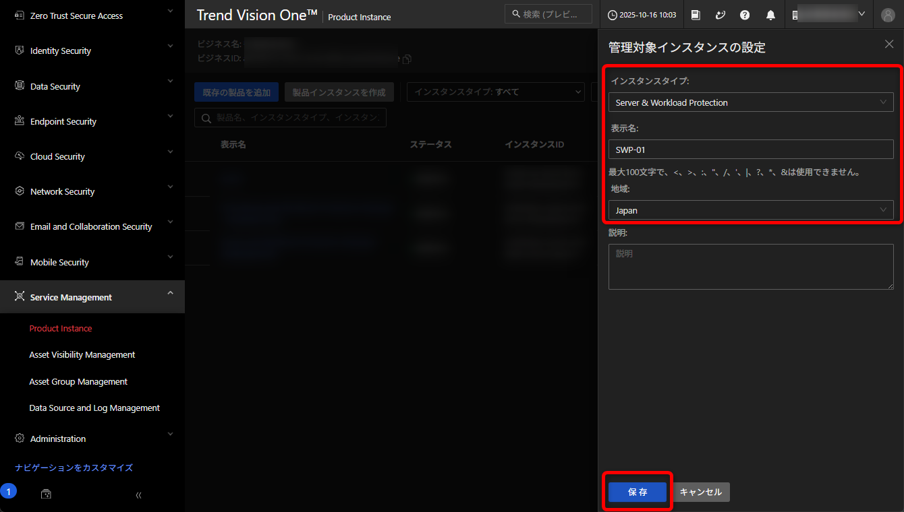Image resolution: width=904 pixels, height=512 pixels.
Task: Collapse the sidebar with the double chevron
Action: [138, 495]
